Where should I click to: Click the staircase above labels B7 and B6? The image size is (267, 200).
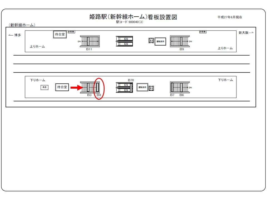(180, 87)
